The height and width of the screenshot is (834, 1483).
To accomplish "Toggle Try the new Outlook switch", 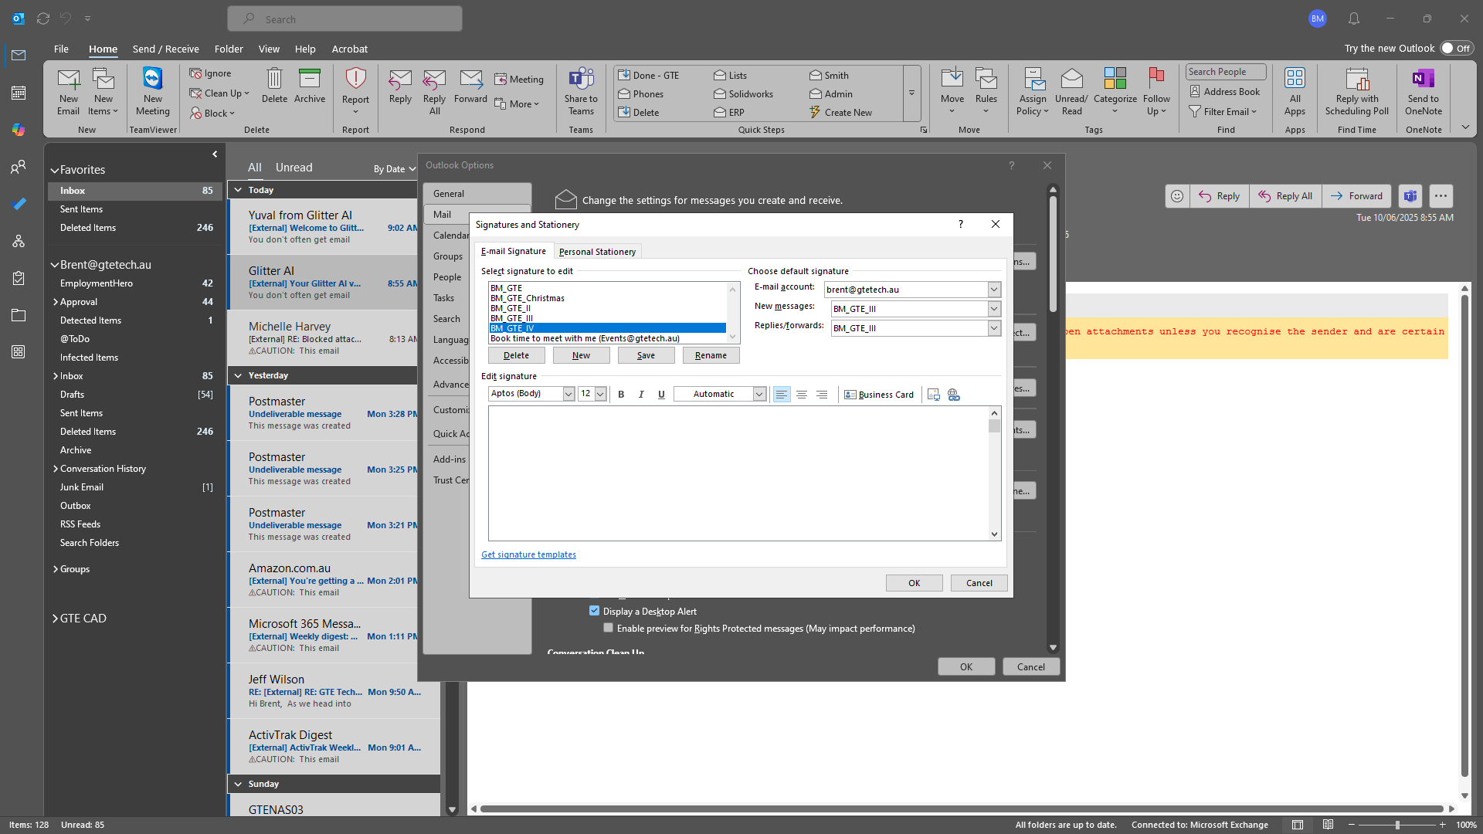I will 1457,48.
